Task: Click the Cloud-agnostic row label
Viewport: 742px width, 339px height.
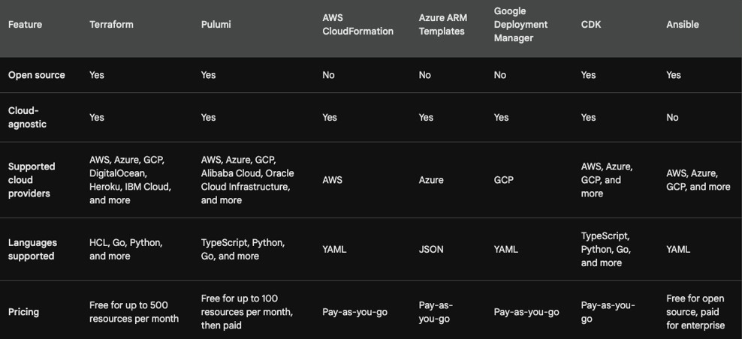Action: point(27,118)
